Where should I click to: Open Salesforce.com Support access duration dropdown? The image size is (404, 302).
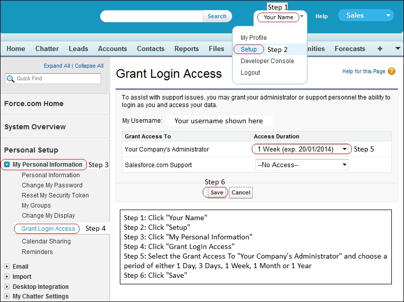coord(302,165)
